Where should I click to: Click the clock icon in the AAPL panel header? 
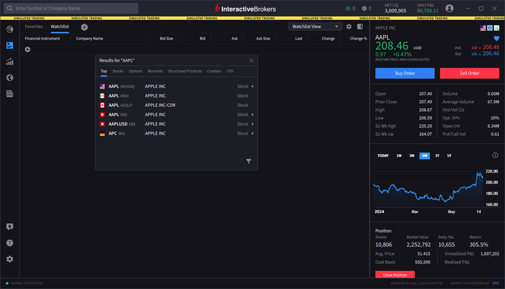(489, 28)
